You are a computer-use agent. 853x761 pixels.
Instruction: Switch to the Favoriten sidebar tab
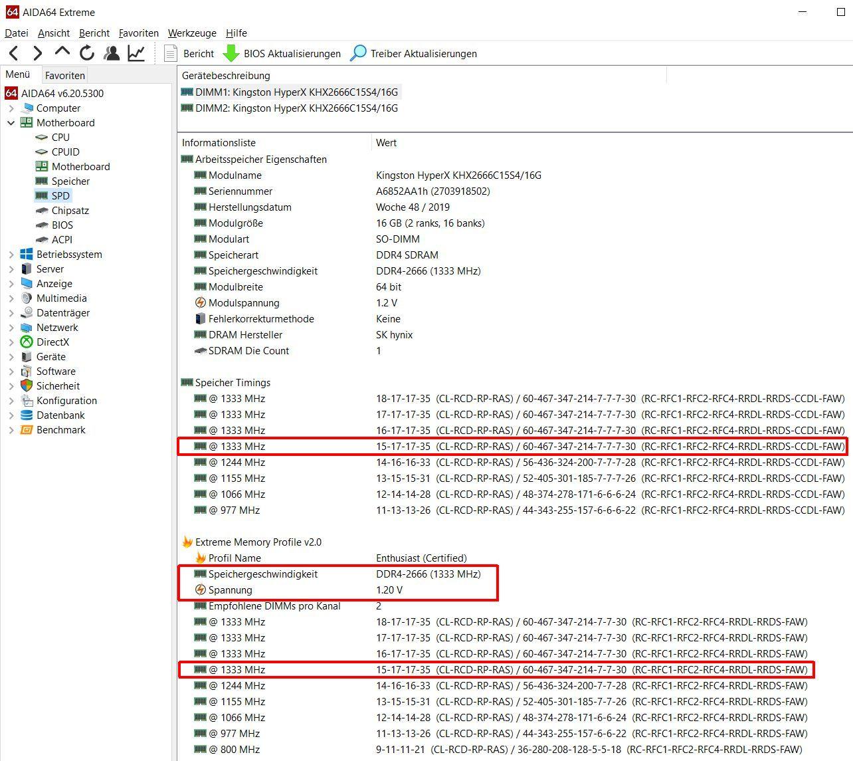[64, 75]
